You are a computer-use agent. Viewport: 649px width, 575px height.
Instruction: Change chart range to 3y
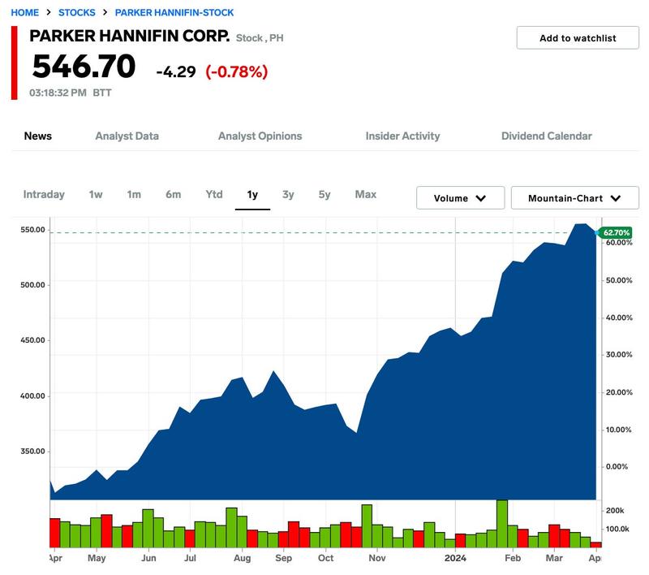point(288,194)
